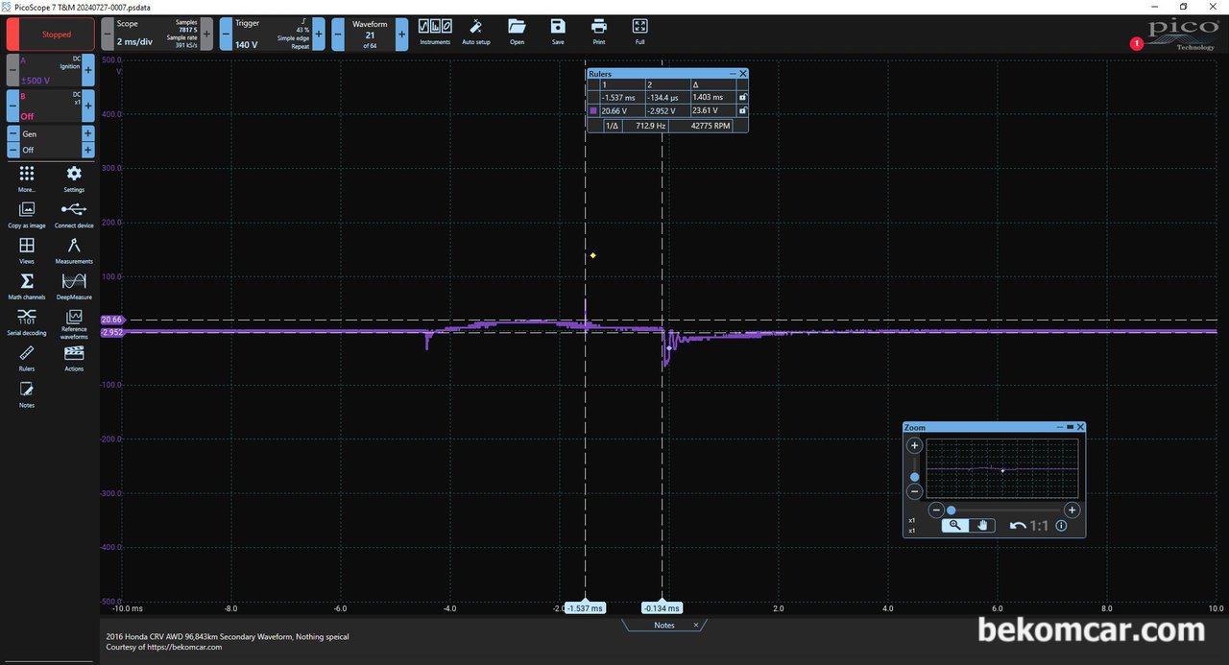
Task: Lower trigger level with minus button
Action: [226, 35]
